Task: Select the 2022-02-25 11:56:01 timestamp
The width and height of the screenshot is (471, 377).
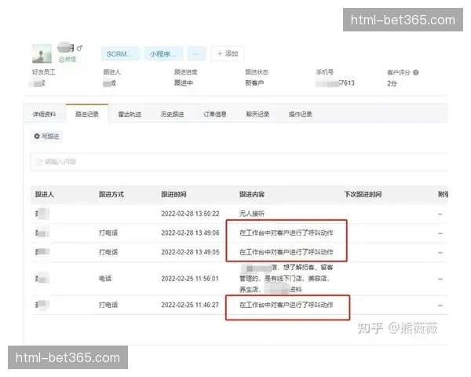Action: pyautogui.click(x=190, y=279)
